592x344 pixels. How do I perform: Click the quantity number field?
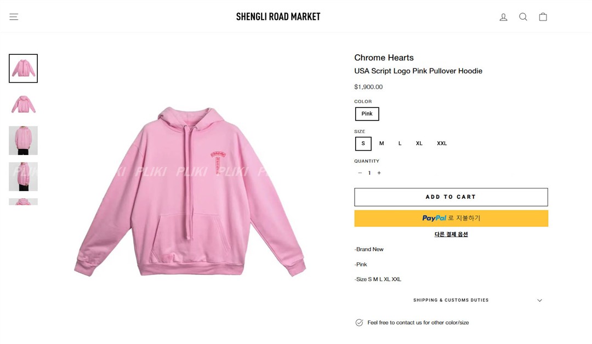[369, 173]
